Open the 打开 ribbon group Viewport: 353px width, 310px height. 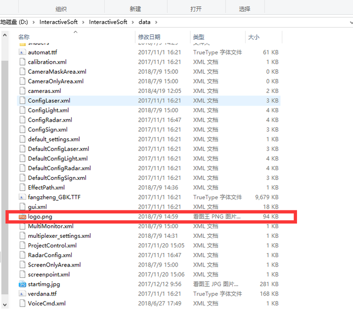(x=196, y=9)
